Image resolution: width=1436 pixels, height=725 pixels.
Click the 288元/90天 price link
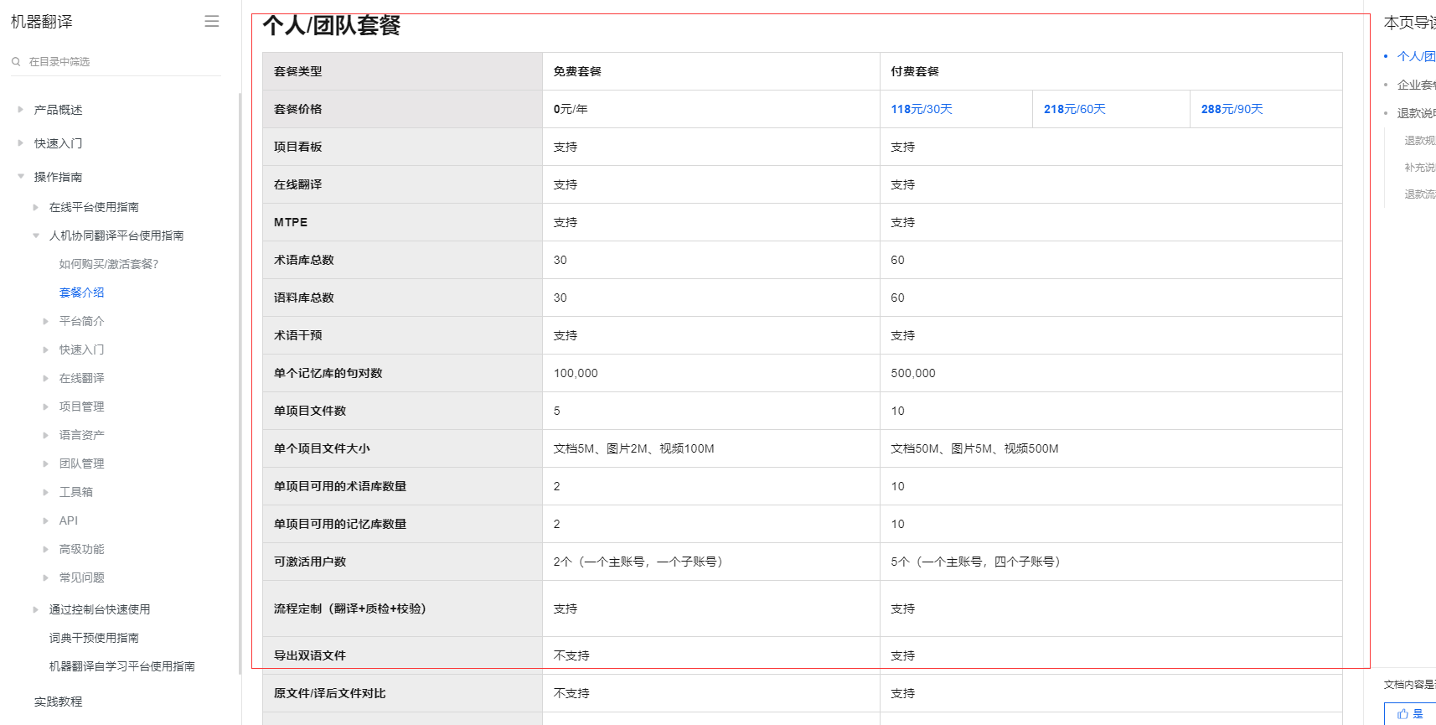pyautogui.click(x=1232, y=109)
